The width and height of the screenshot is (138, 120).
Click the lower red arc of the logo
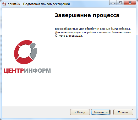click(x=24, y=61)
